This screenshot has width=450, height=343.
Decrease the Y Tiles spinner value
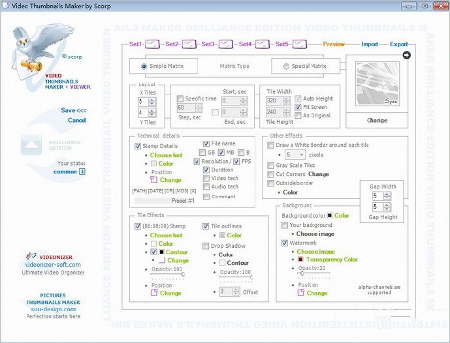click(x=152, y=115)
